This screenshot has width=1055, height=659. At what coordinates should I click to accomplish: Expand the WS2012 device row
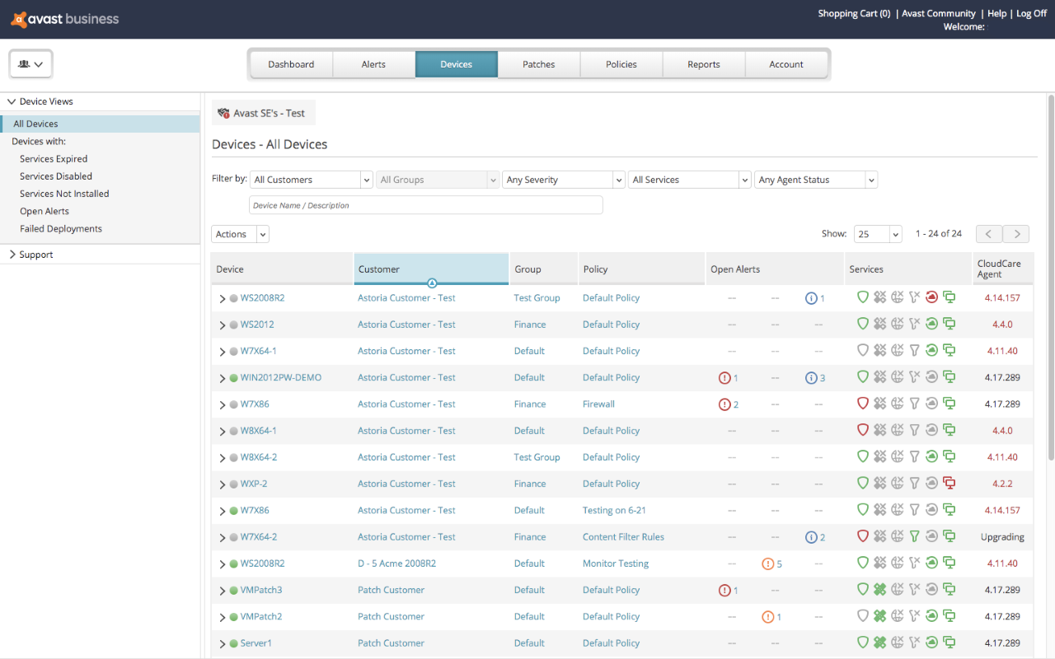pyautogui.click(x=223, y=325)
